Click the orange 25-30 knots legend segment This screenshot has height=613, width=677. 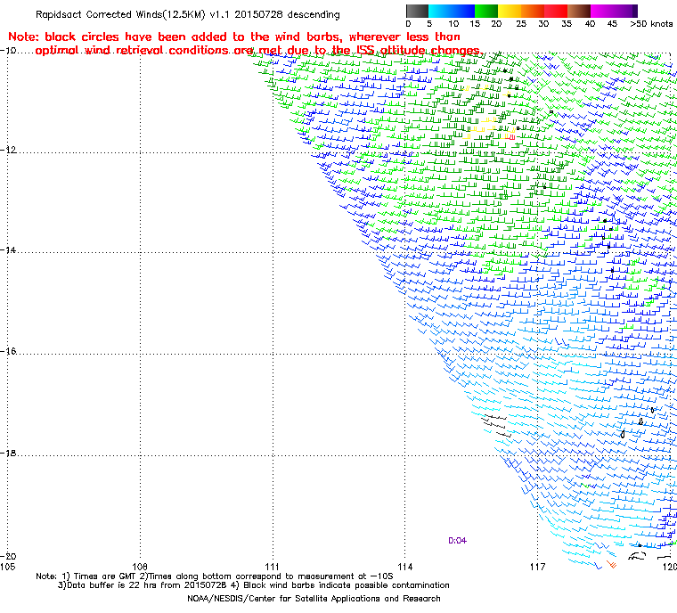tap(533, 11)
